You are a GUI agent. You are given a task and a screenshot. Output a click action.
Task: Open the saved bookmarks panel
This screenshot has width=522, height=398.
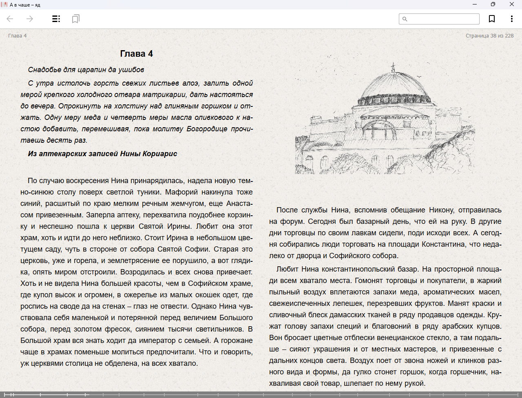click(x=75, y=19)
